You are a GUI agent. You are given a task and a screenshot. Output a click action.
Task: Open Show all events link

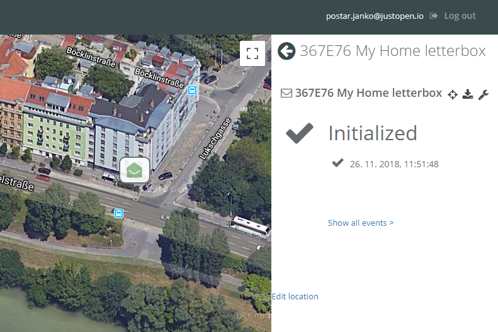click(x=361, y=223)
